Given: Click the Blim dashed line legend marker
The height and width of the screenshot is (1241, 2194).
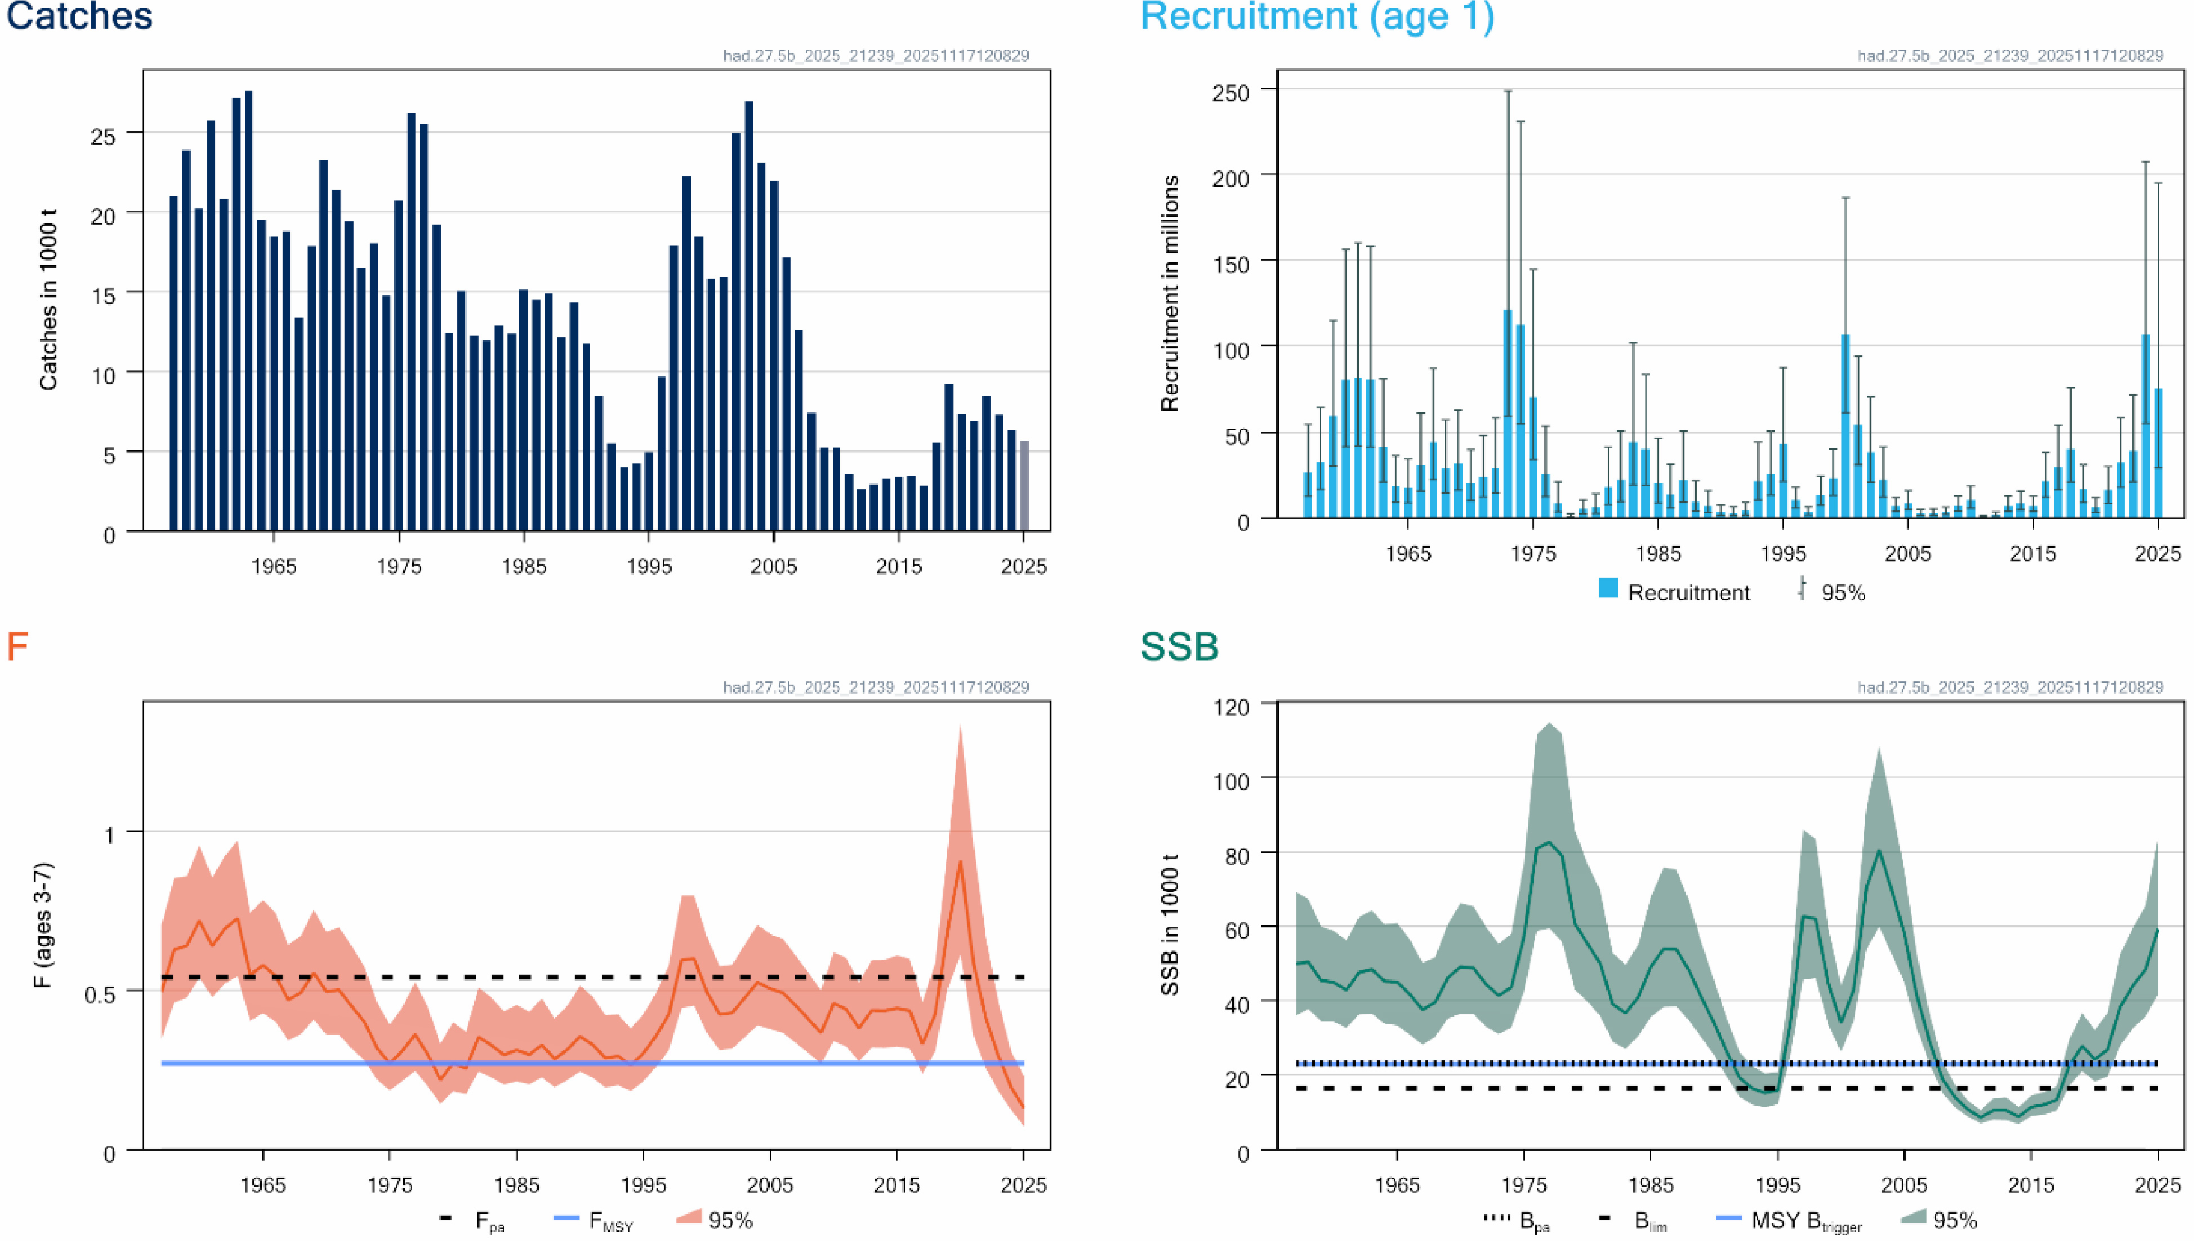Looking at the screenshot, I should (1604, 1219).
